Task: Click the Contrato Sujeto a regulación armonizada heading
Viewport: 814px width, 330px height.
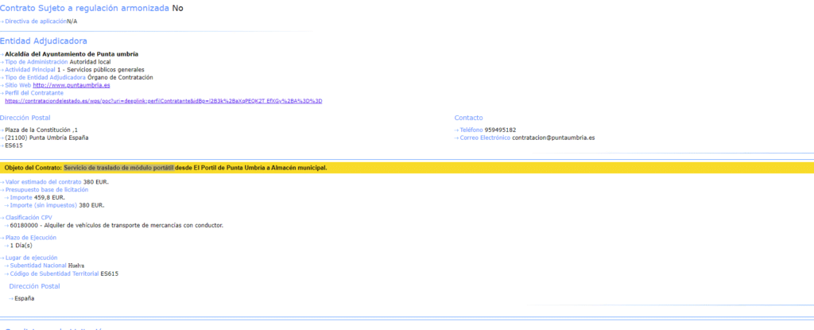Action: [x=84, y=8]
